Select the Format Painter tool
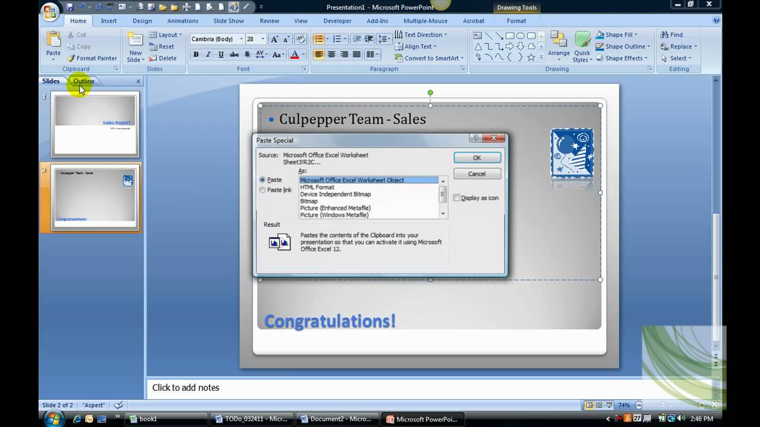 (x=92, y=58)
